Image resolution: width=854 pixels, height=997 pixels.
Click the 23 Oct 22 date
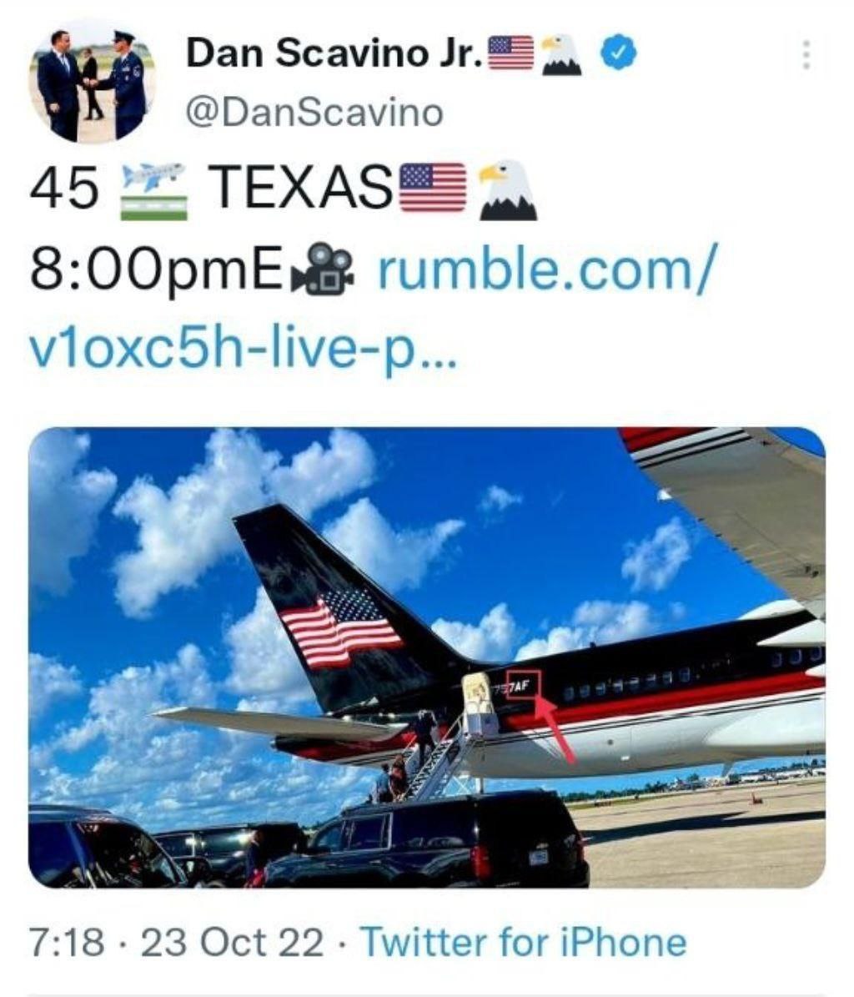click(x=232, y=942)
